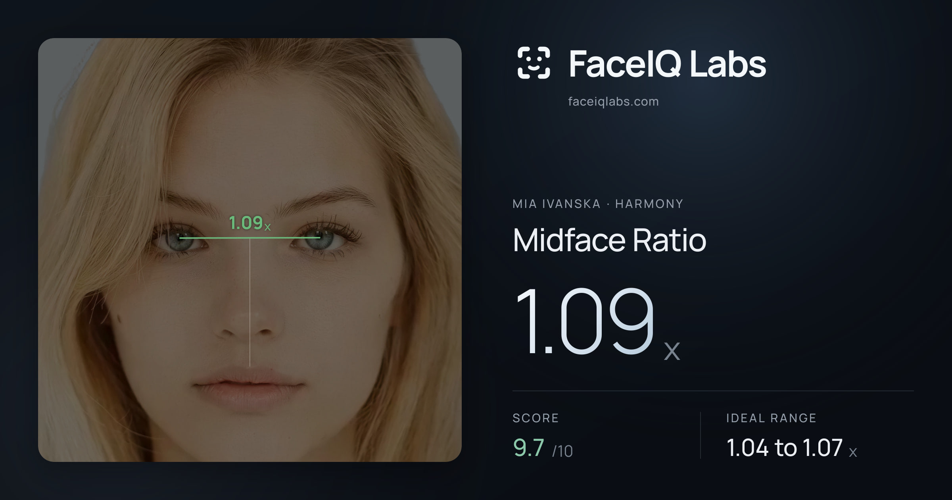Click the IDEAL RANGE label
The height and width of the screenshot is (500, 952).
[x=771, y=418]
